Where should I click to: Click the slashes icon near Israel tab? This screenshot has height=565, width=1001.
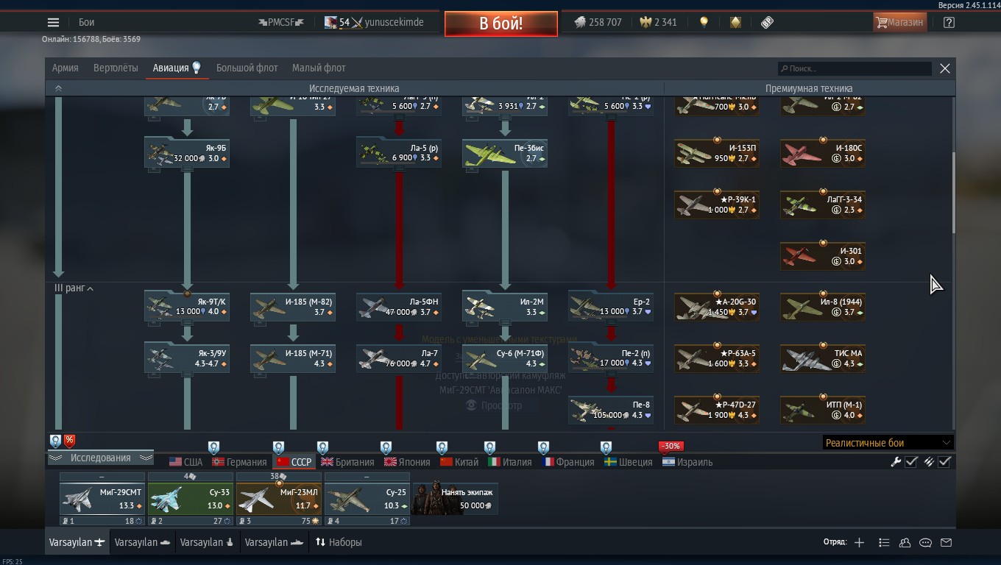point(929,462)
